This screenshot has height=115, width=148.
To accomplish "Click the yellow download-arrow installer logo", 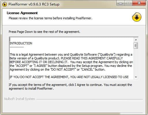I will pos(137,17).
